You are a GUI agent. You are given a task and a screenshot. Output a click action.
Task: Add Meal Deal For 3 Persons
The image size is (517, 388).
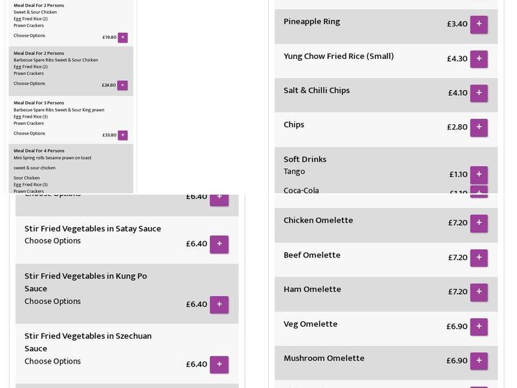click(x=123, y=135)
